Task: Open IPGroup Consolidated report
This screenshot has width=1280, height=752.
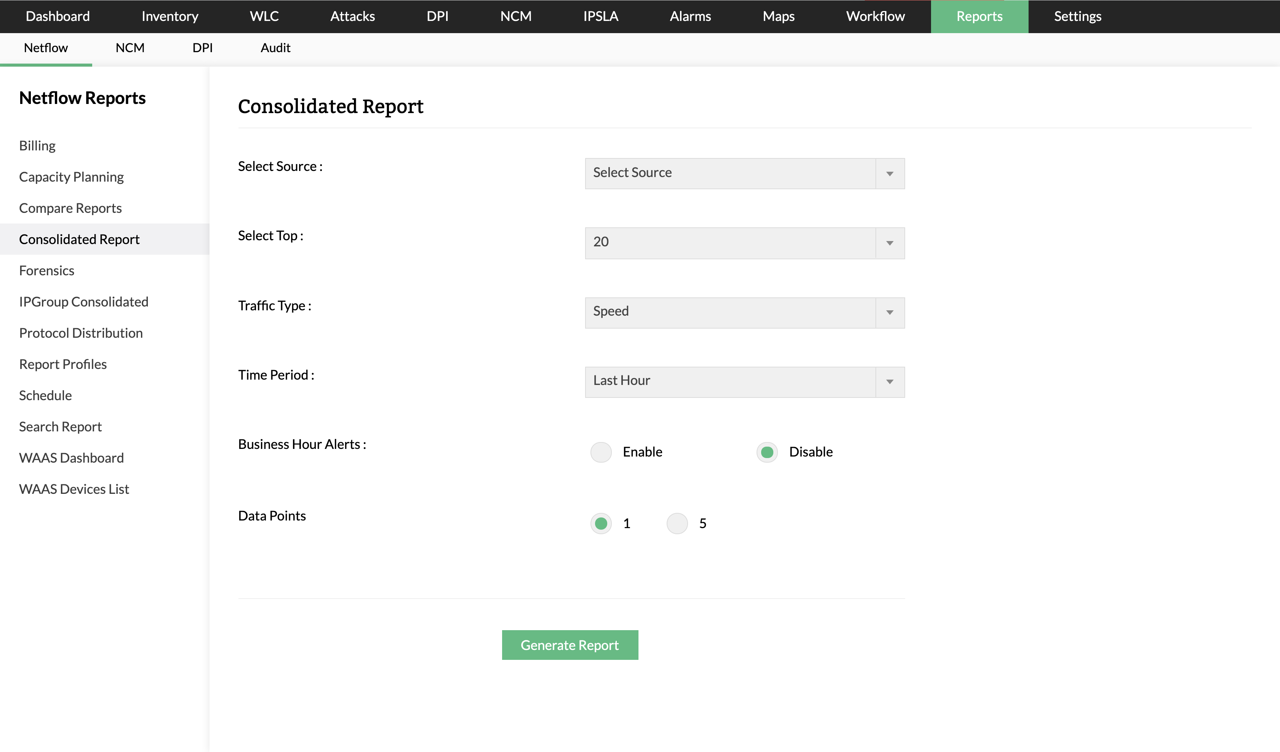Action: 83,301
